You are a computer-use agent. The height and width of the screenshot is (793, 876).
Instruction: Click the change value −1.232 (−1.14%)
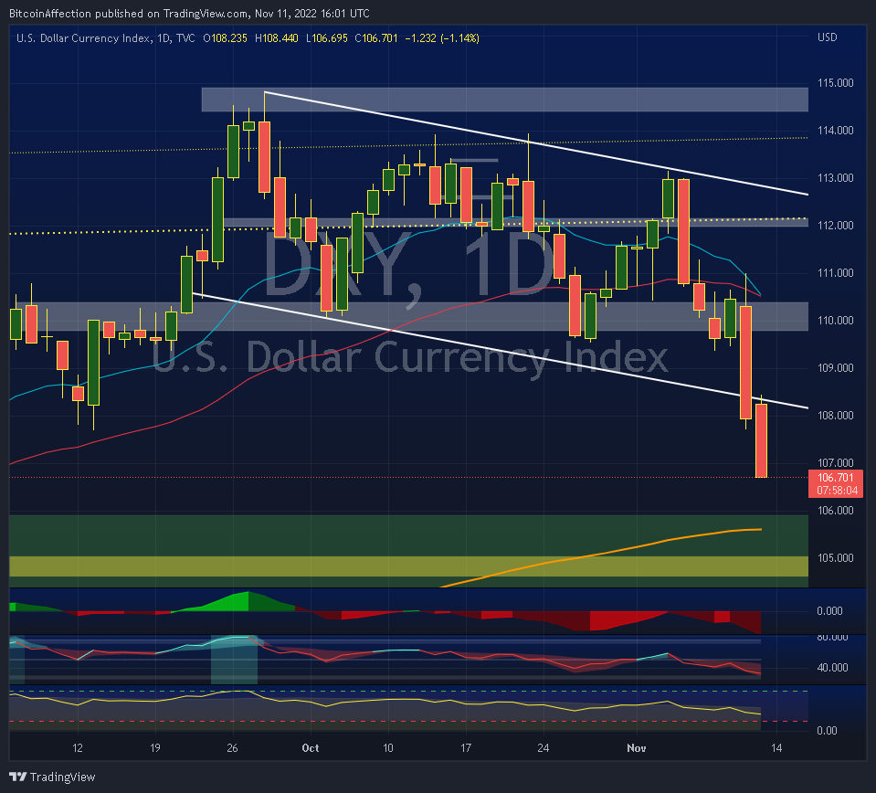coord(442,38)
